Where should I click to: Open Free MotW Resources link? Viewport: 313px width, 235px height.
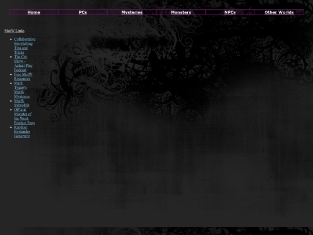(x=23, y=77)
